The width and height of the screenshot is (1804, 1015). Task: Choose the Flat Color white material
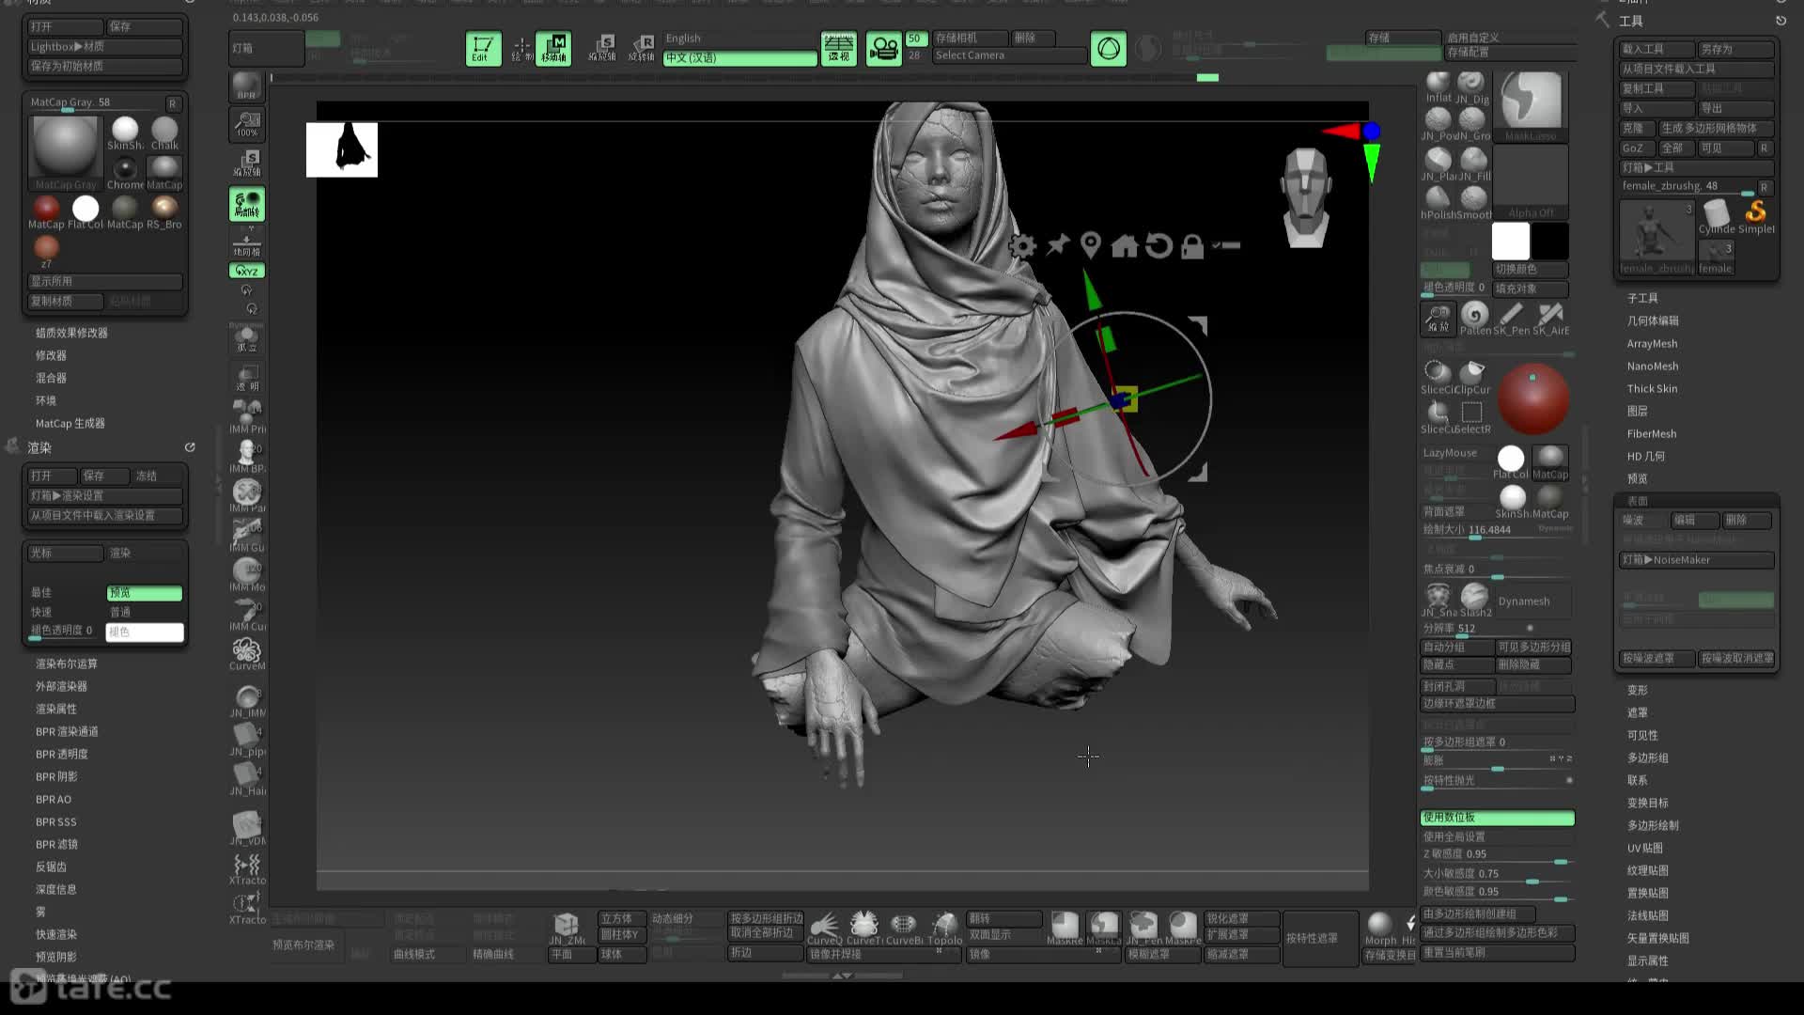(x=1511, y=461)
